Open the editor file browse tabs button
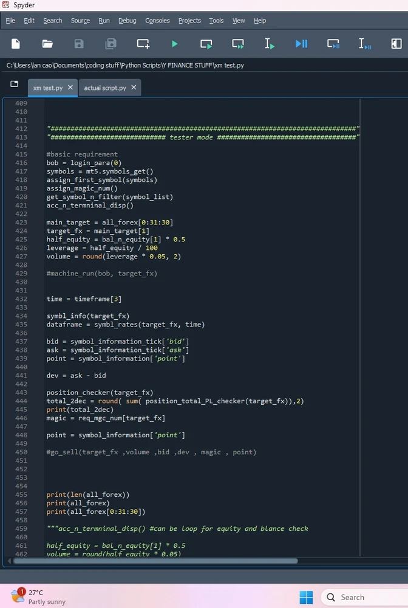This screenshot has height=608, width=408. [x=14, y=84]
